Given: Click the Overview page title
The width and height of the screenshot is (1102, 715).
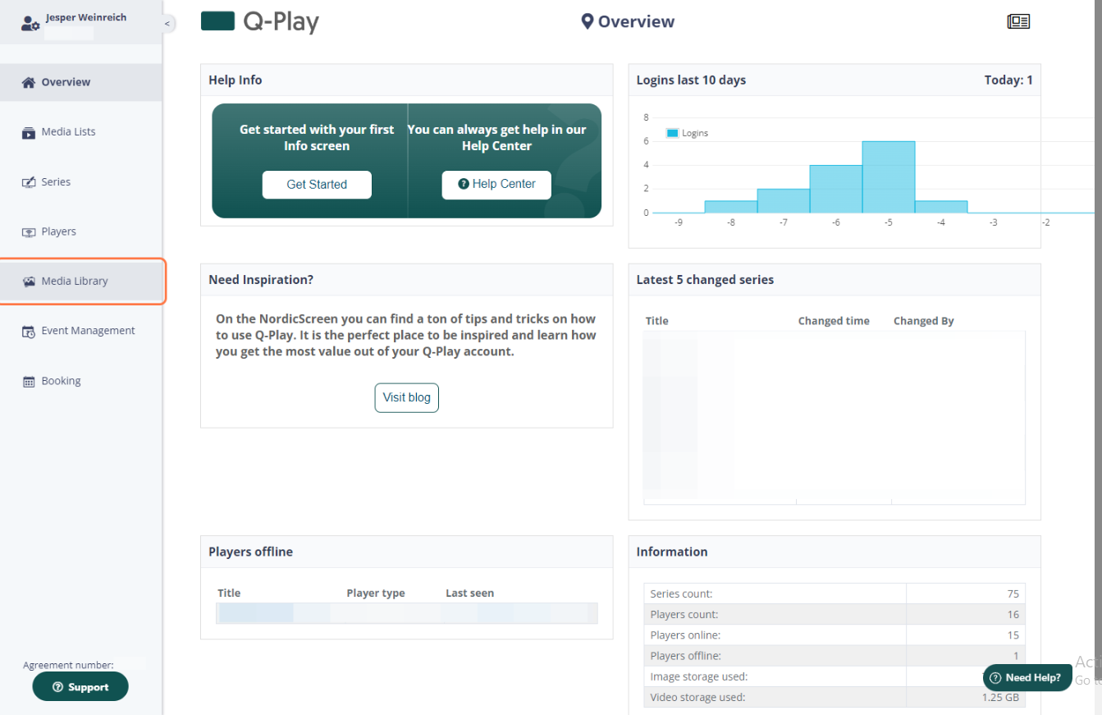Looking at the screenshot, I should [636, 21].
